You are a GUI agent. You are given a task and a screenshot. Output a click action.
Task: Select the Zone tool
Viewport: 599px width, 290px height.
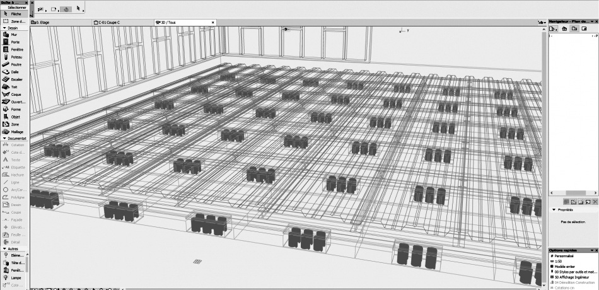pyautogui.click(x=14, y=125)
